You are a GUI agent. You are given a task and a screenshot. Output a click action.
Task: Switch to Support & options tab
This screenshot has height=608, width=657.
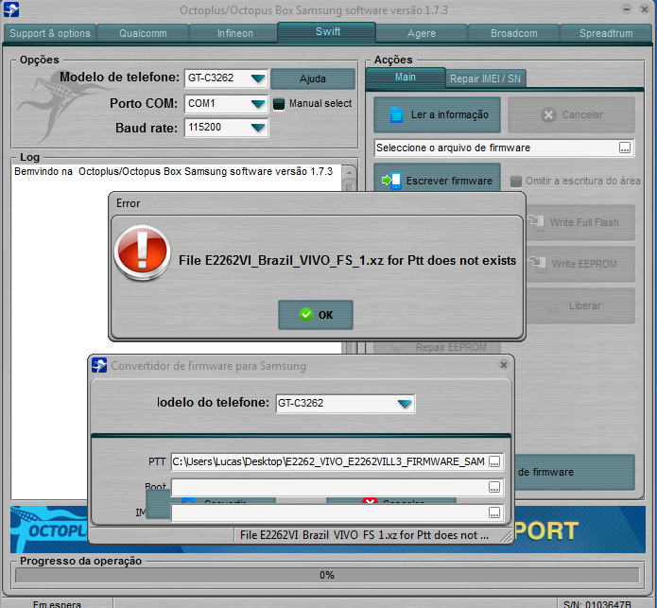(50, 33)
